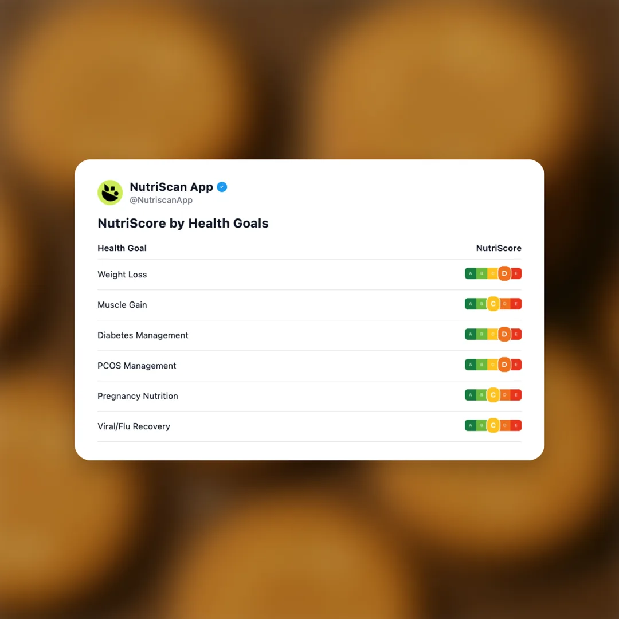
Task: Click the highlighted C grade for Pregnancy Nutrition
Action: click(x=493, y=395)
